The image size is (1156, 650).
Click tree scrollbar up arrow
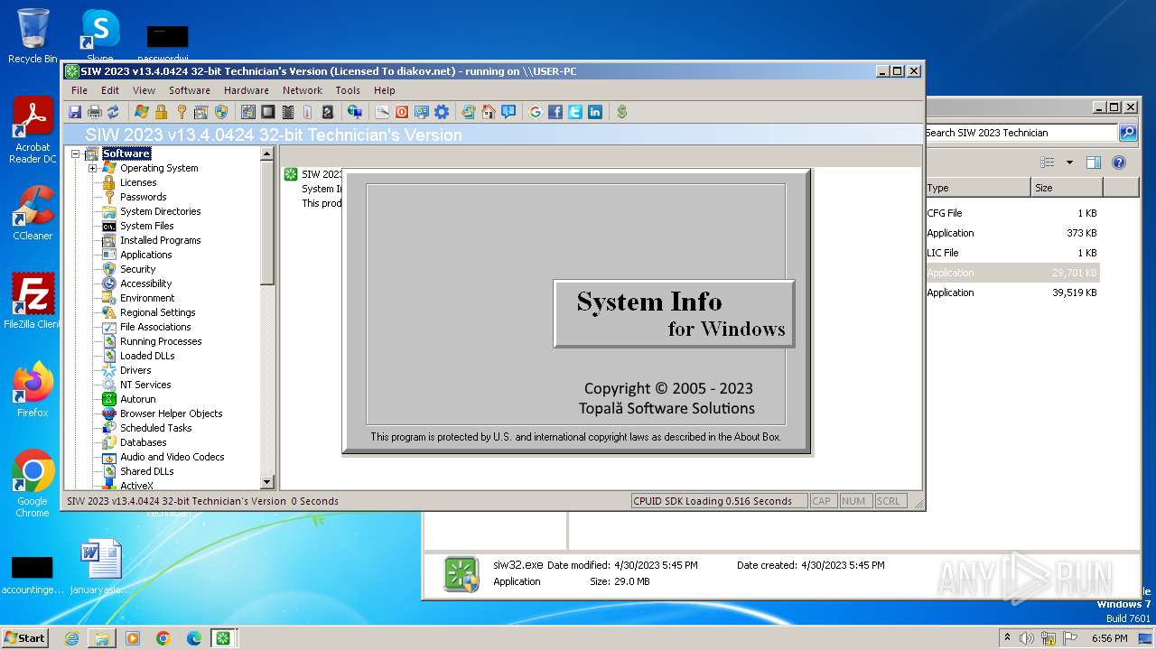click(x=267, y=153)
